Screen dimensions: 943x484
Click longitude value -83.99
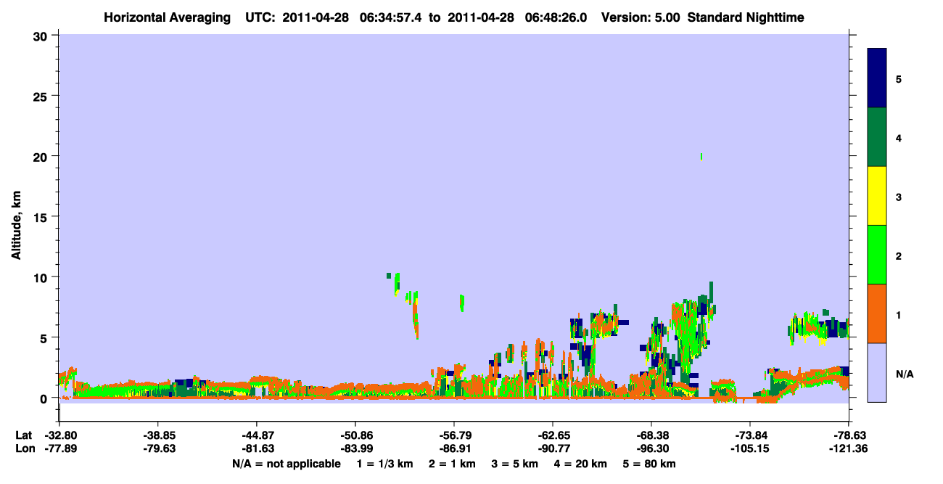[355, 448]
